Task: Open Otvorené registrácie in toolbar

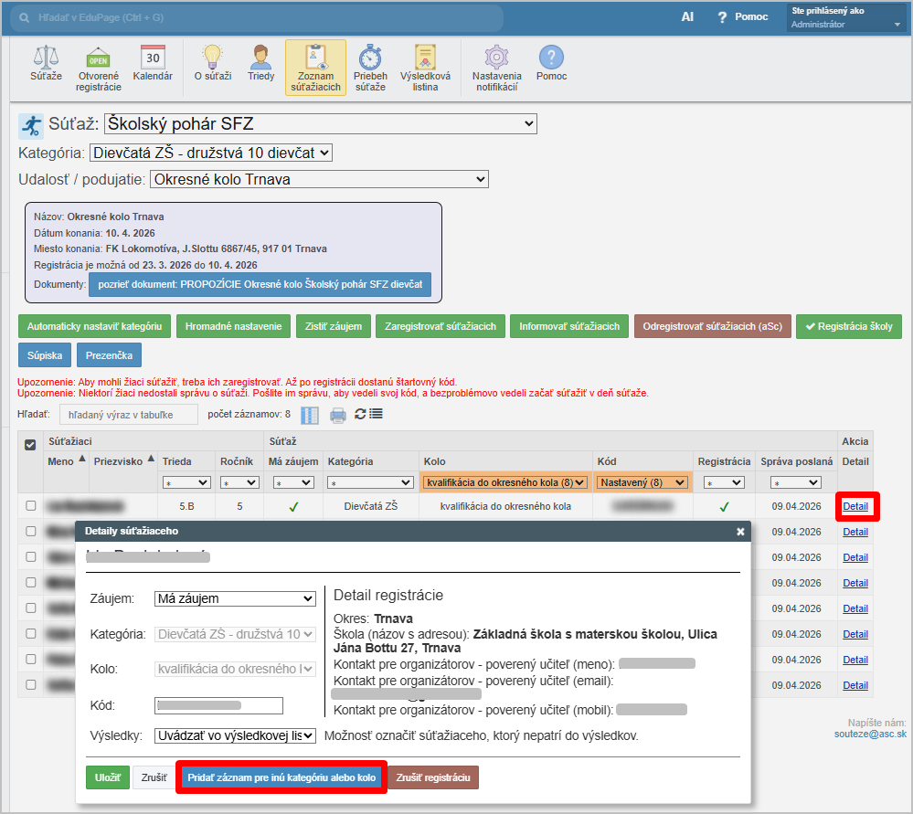Action: [99, 68]
